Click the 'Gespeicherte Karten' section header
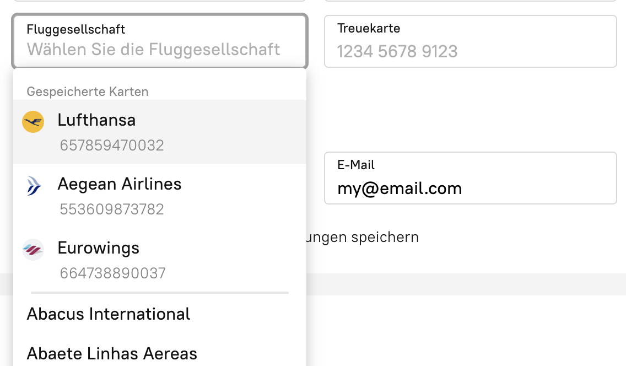 click(x=88, y=91)
